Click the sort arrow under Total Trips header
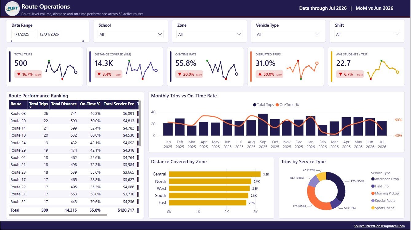This screenshot has height=230, width=411. coord(31,107)
